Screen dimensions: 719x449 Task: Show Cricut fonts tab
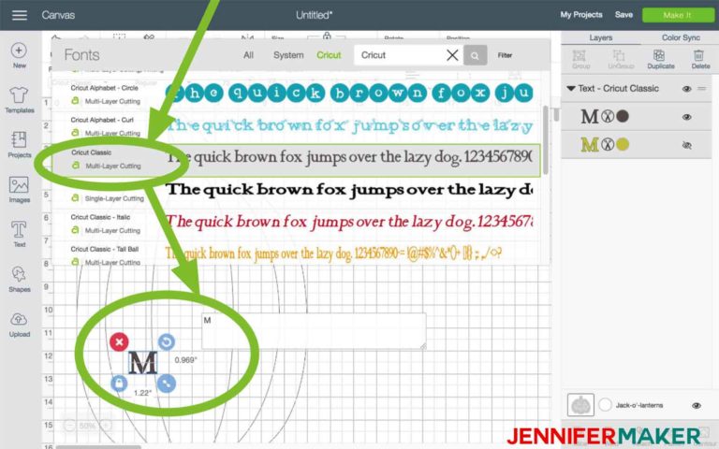coord(329,55)
